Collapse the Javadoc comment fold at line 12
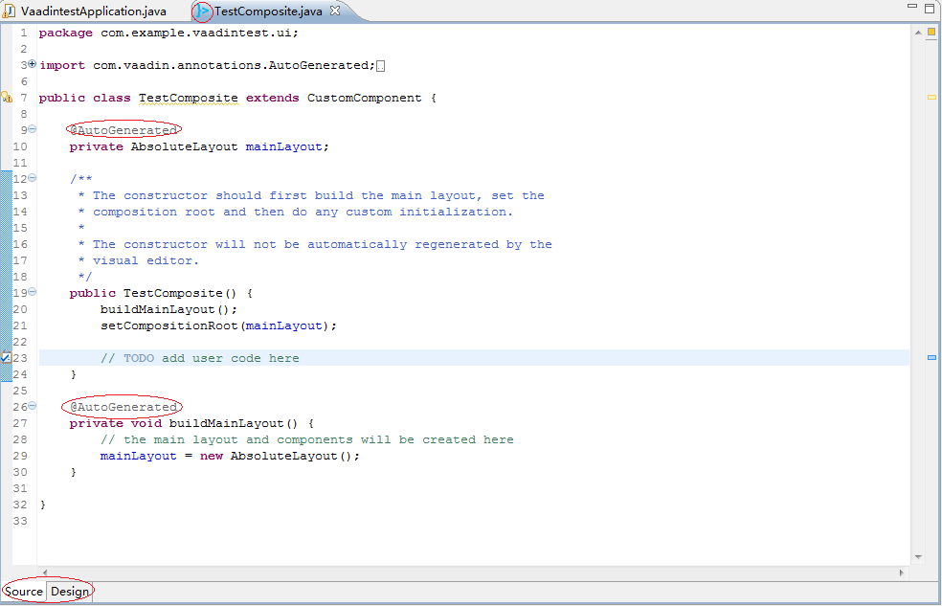Screen dimensions: 942x606 pos(33,178)
